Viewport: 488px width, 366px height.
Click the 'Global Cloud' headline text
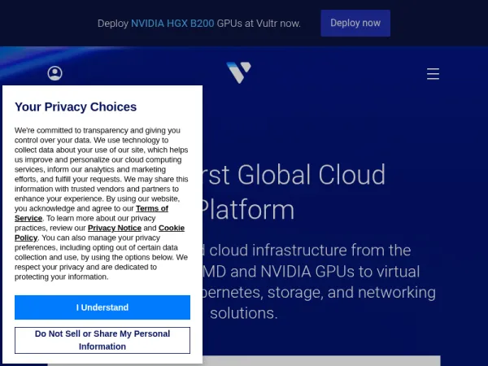click(x=312, y=175)
